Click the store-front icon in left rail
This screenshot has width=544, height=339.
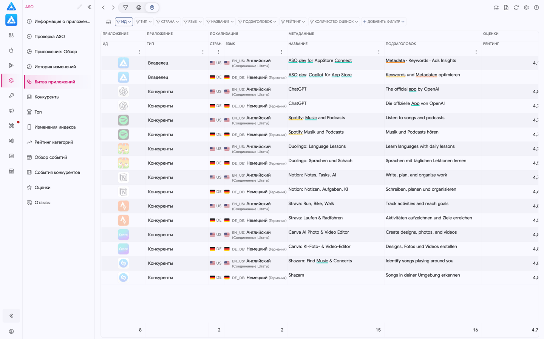[11, 171]
